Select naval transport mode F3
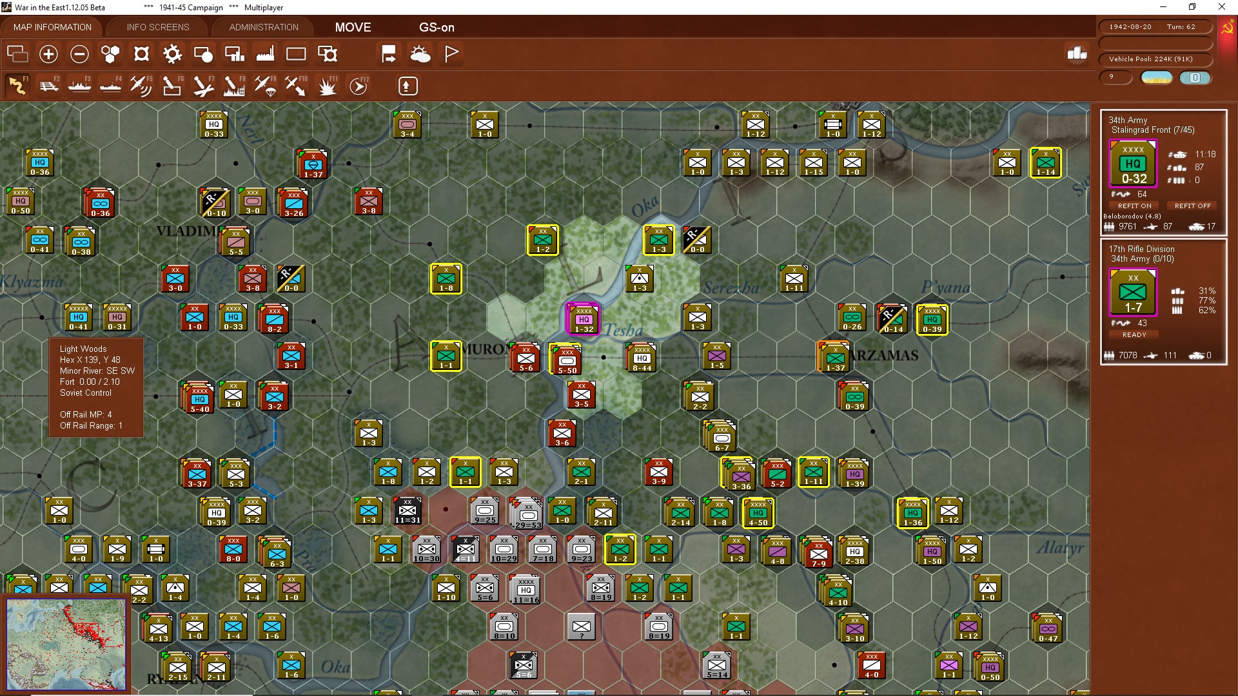The height and width of the screenshot is (696, 1238). coord(79,86)
